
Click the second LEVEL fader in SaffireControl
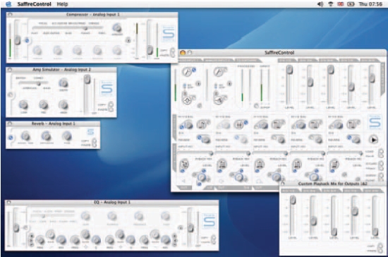[x=310, y=82]
